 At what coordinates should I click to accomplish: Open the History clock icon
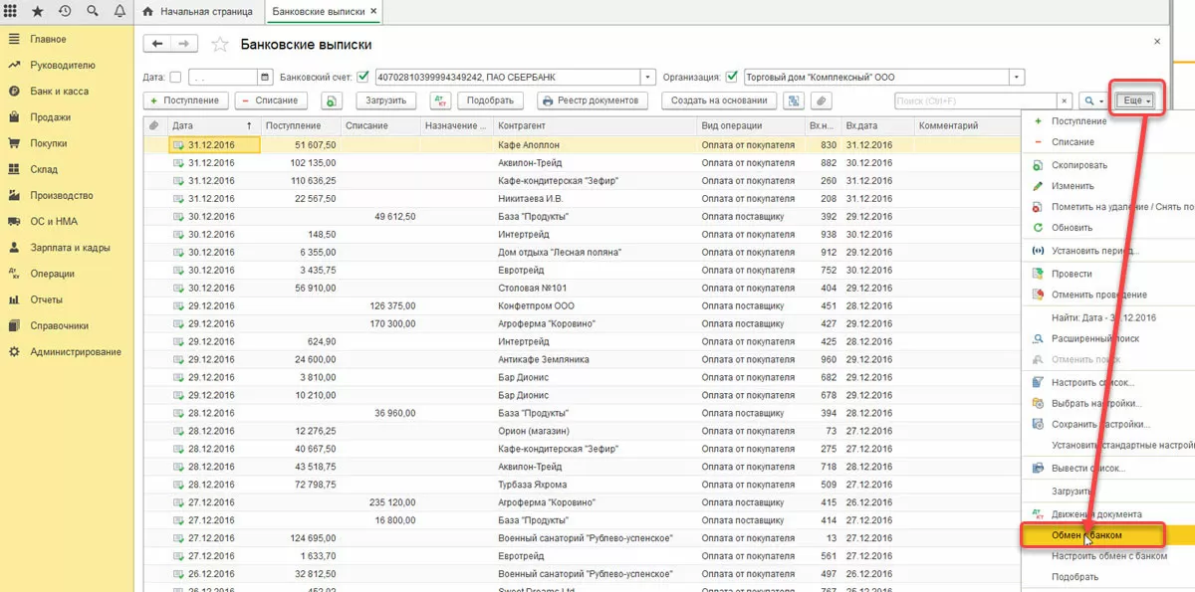66,11
